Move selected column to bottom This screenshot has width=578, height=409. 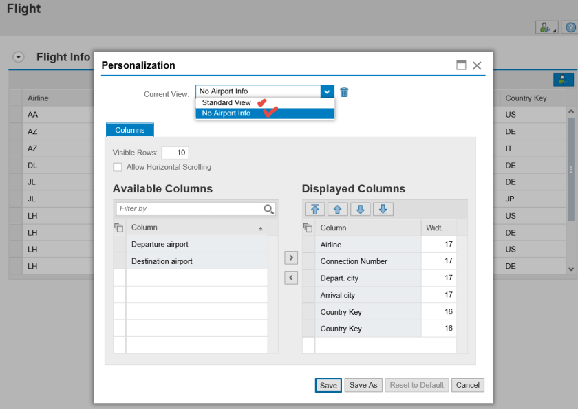383,209
